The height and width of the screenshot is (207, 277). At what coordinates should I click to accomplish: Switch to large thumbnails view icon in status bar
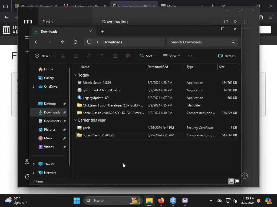point(237,181)
